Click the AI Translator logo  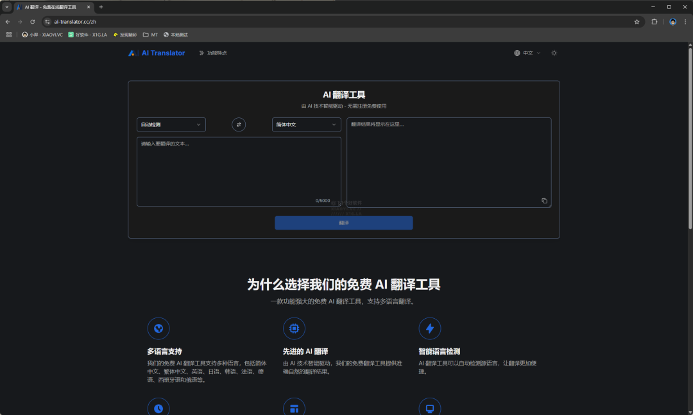(x=157, y=53)
